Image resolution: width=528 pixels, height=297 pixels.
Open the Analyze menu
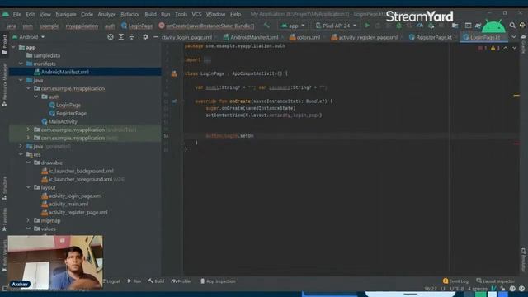(x=106, y=15)
